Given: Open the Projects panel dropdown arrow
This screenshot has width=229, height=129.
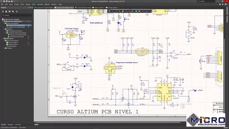Looking at the screenshot, I should [28, 8].
